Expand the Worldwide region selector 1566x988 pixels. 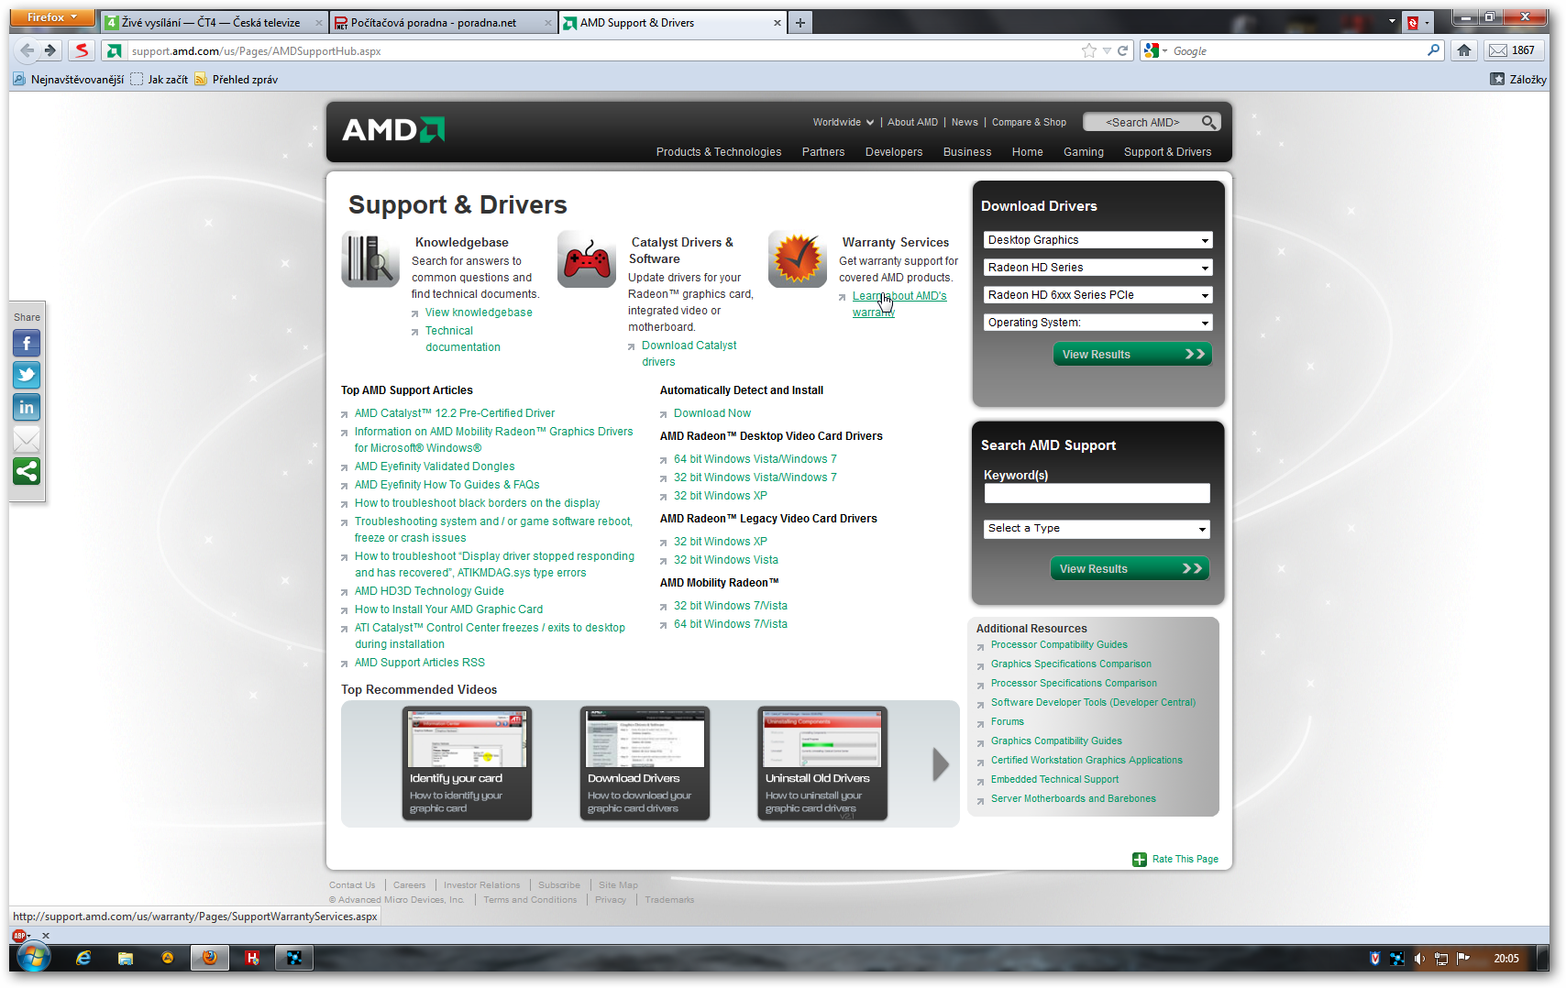[x=844, y=122]
